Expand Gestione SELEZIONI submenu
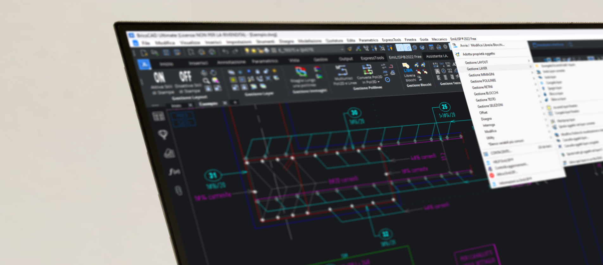Screen dimensions: 603x265 click(x=490, y=106)
